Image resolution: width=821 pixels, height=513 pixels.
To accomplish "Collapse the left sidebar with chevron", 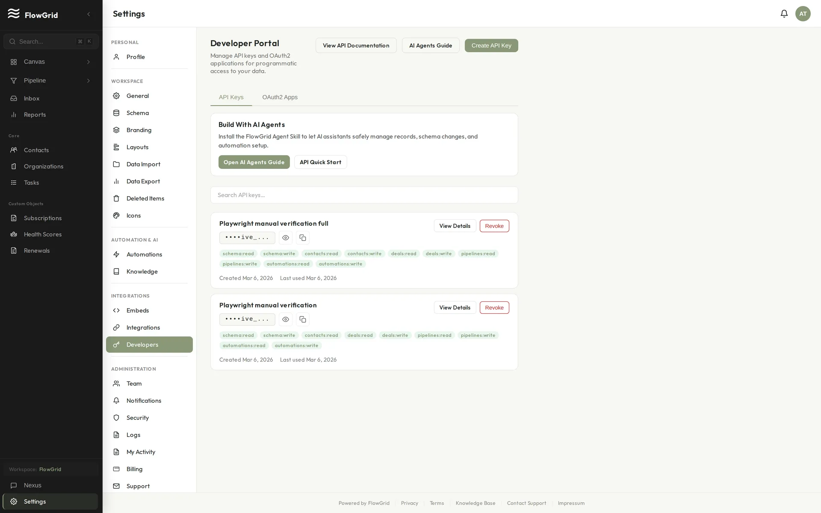I will point(89,14).
